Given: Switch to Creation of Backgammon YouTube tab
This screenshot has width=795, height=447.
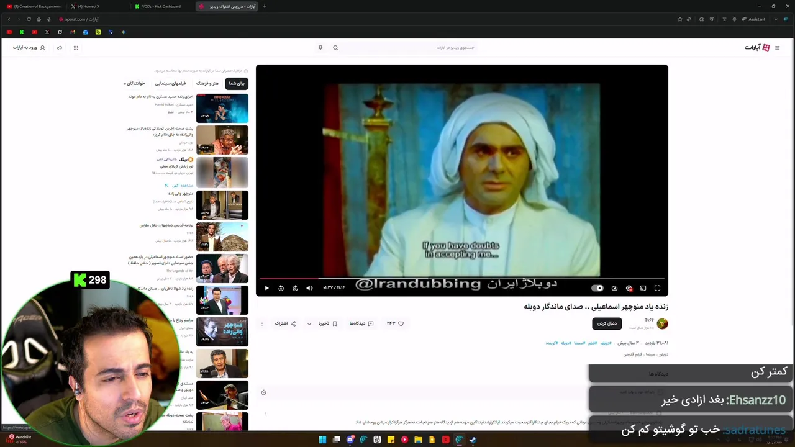Looking at the screenshot, I should (34, 6).
